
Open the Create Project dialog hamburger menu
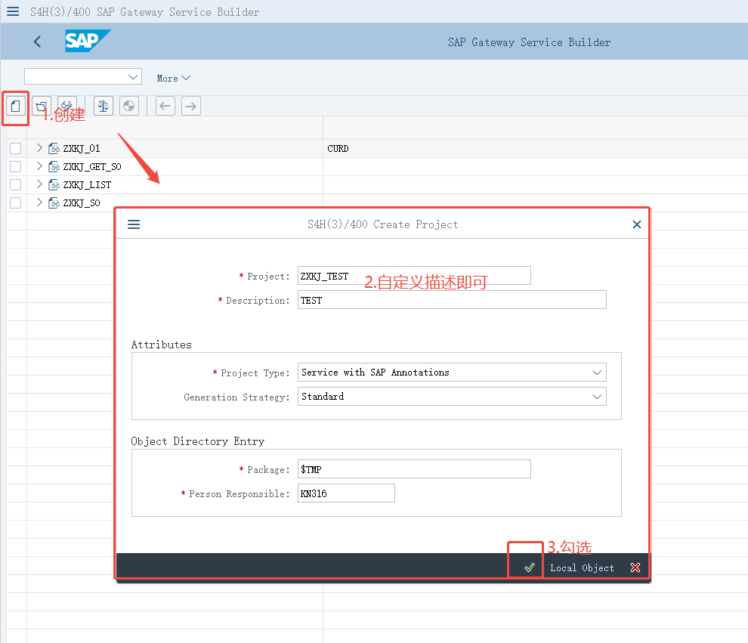click(134, 224)
